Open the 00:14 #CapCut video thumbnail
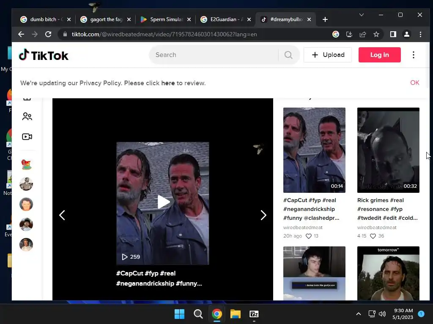Image resolution: width=433 pixels, height=324 pixels. click(314, 150)
